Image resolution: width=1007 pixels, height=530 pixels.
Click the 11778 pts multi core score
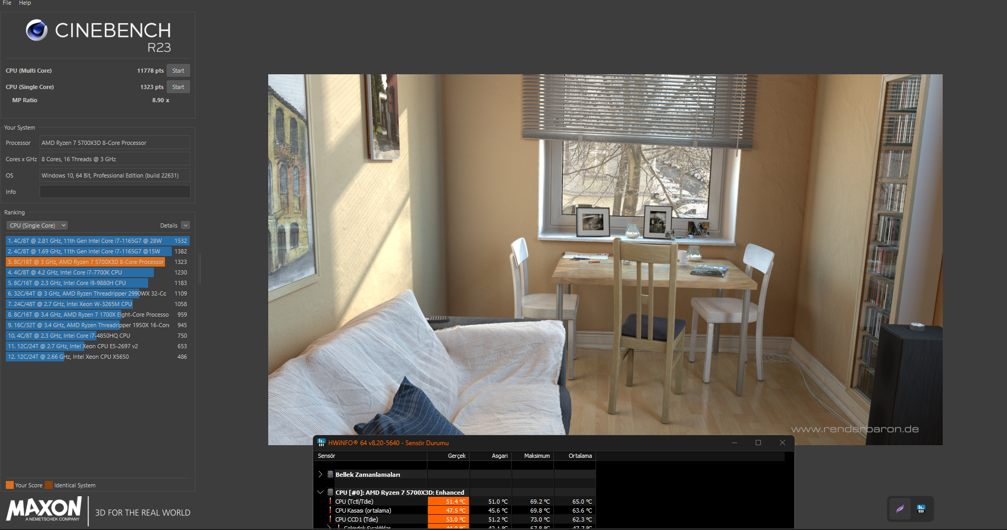click(x=150, y=71)
